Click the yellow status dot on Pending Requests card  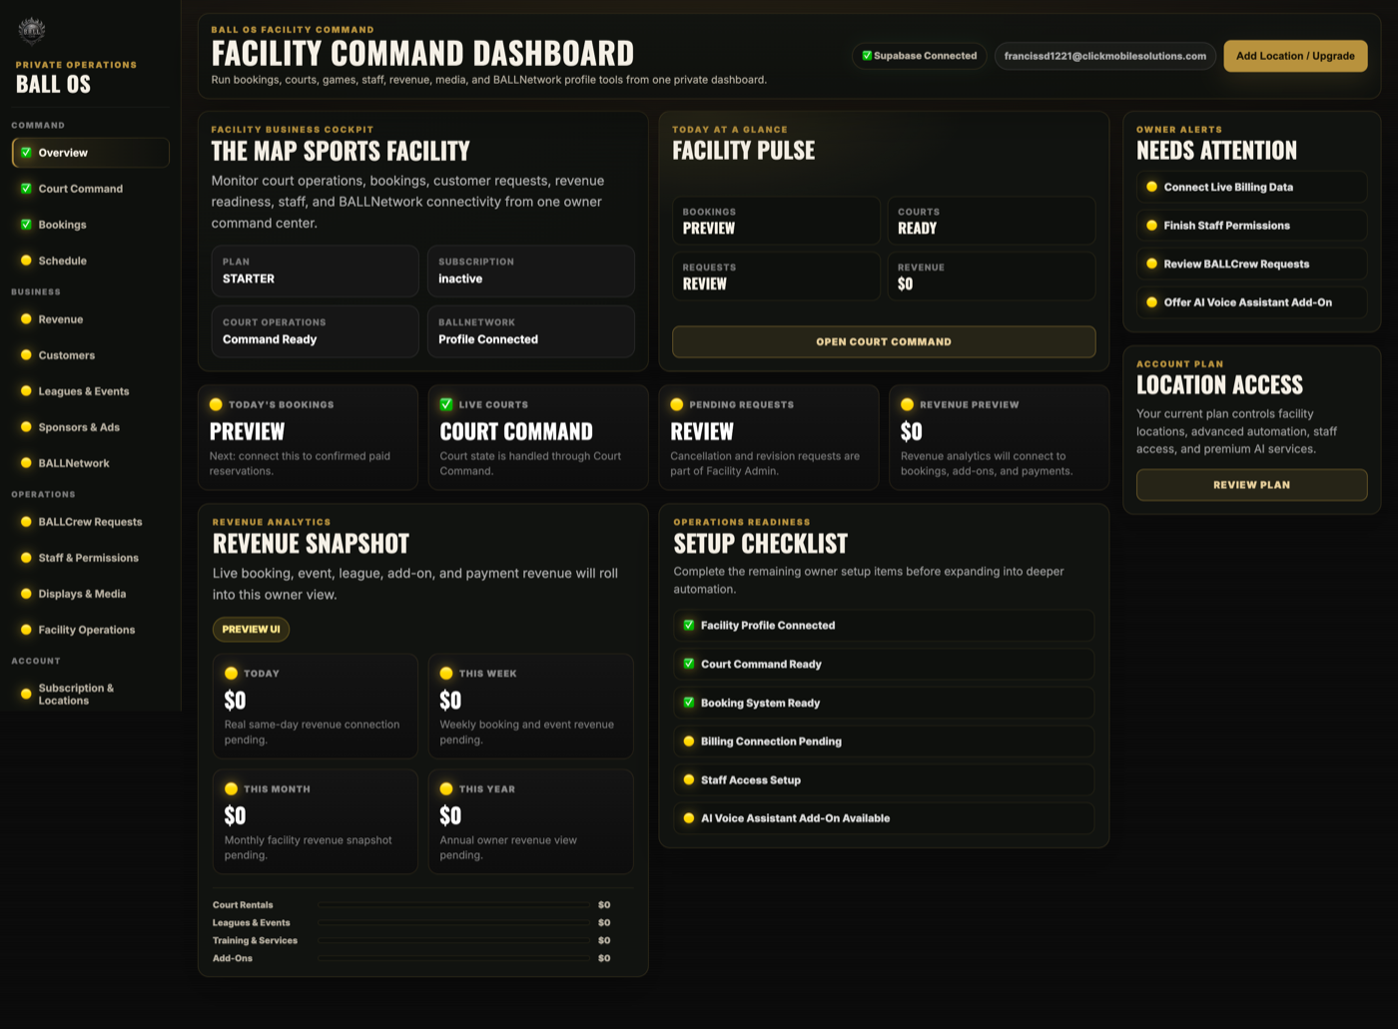point(676,404)
